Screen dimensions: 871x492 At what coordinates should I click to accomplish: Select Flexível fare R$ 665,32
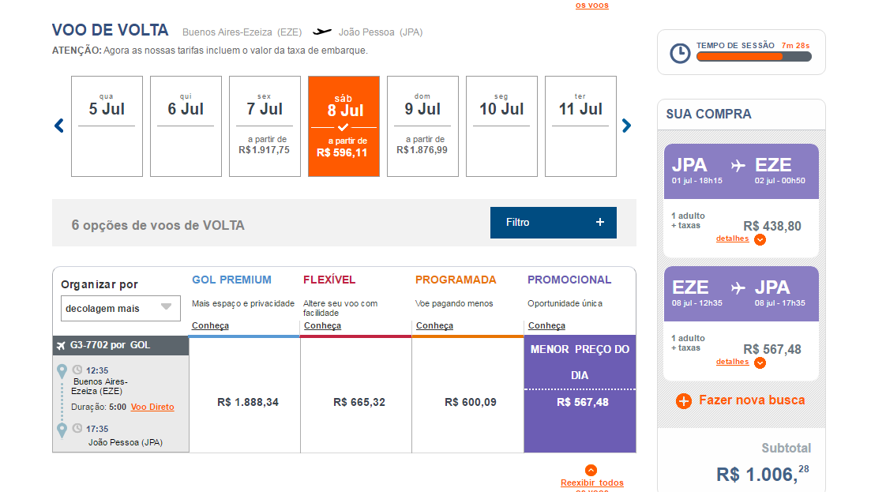coord(359,402)
